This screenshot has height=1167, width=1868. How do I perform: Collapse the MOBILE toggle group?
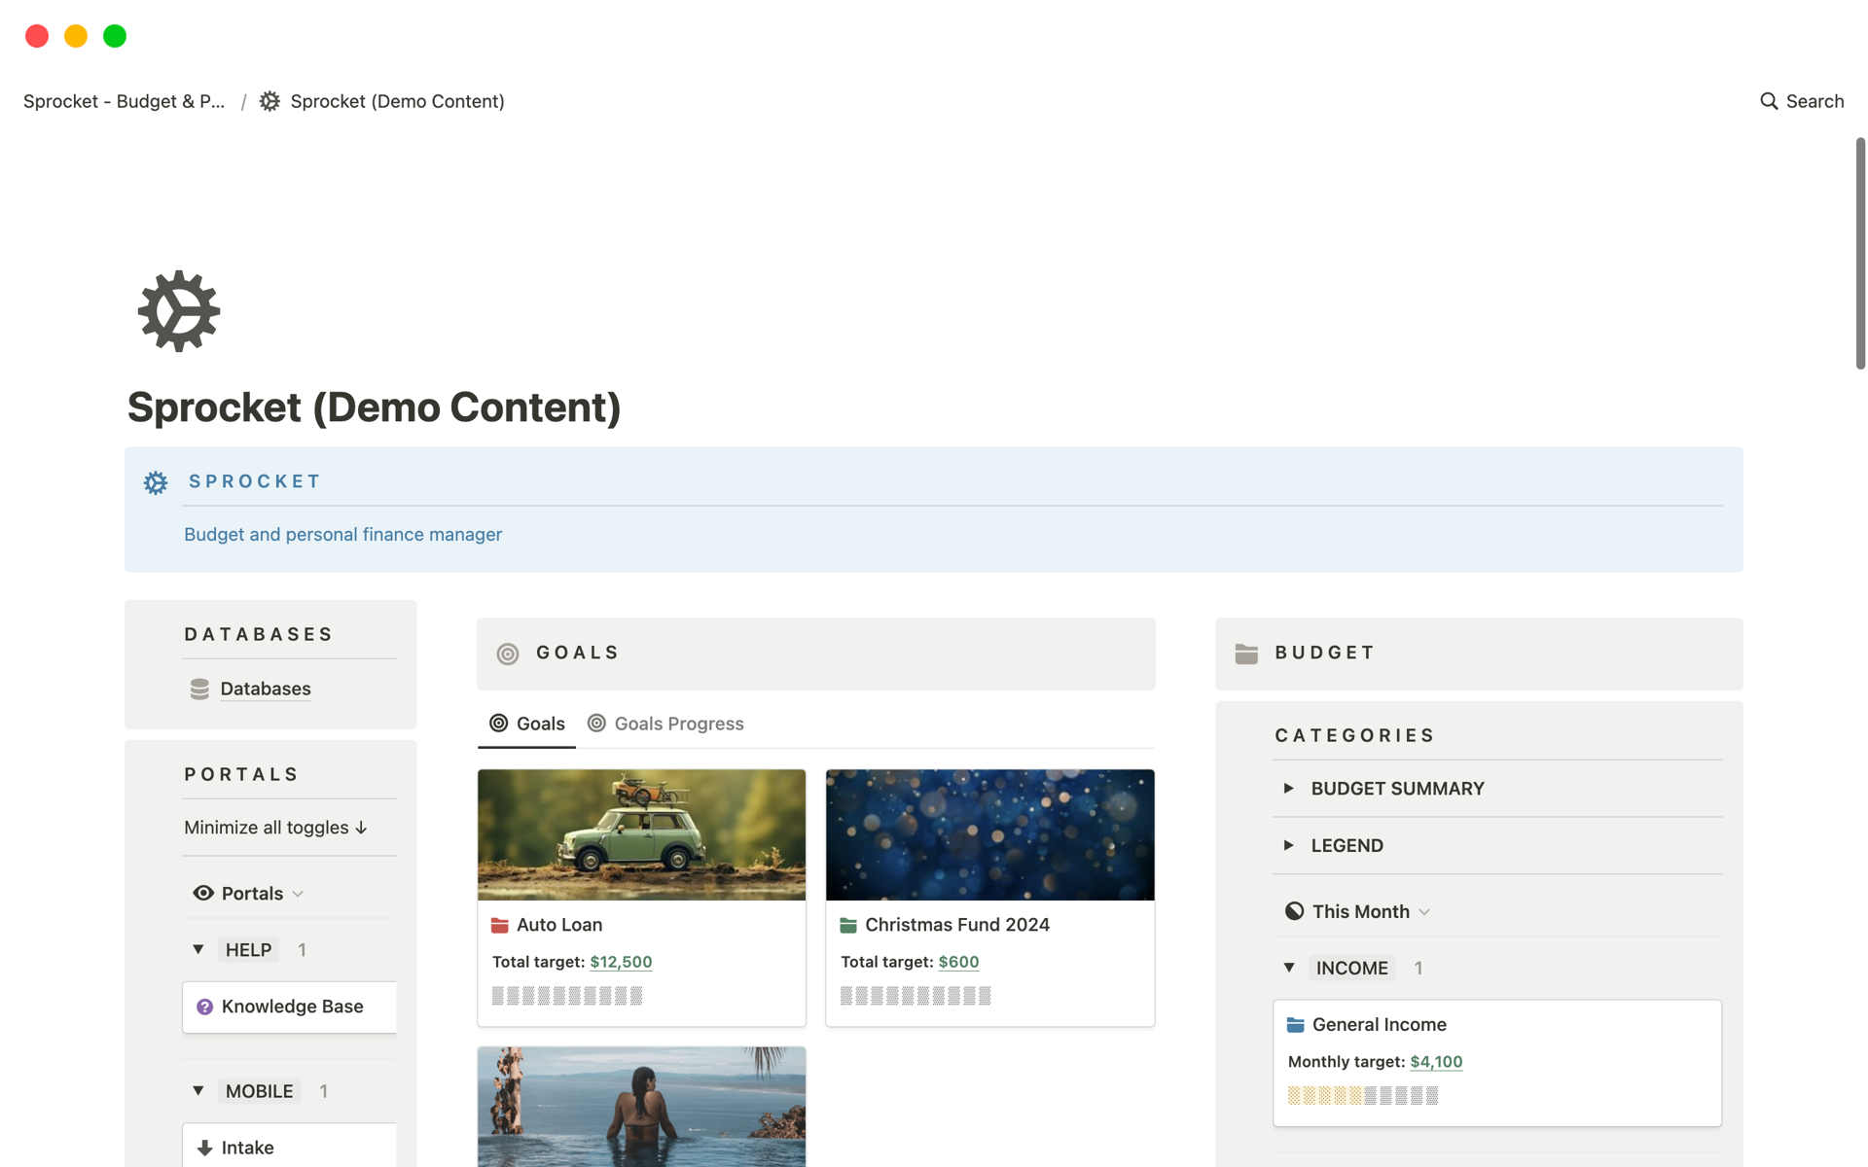pyautogui.click(x=198, y=1091)
